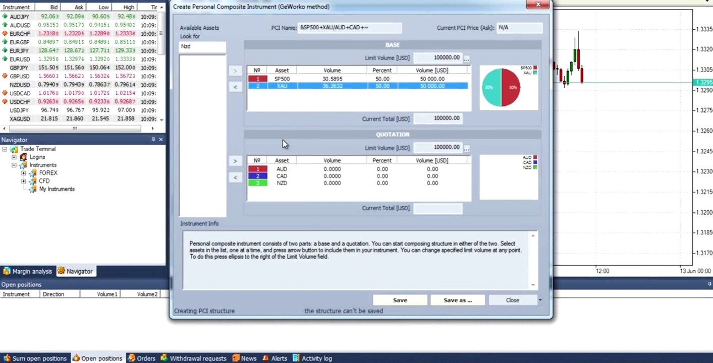Open the dropdown arrow next to Close button
The image size is (713, 363).
pyautogui.click(x=540, y=300)
